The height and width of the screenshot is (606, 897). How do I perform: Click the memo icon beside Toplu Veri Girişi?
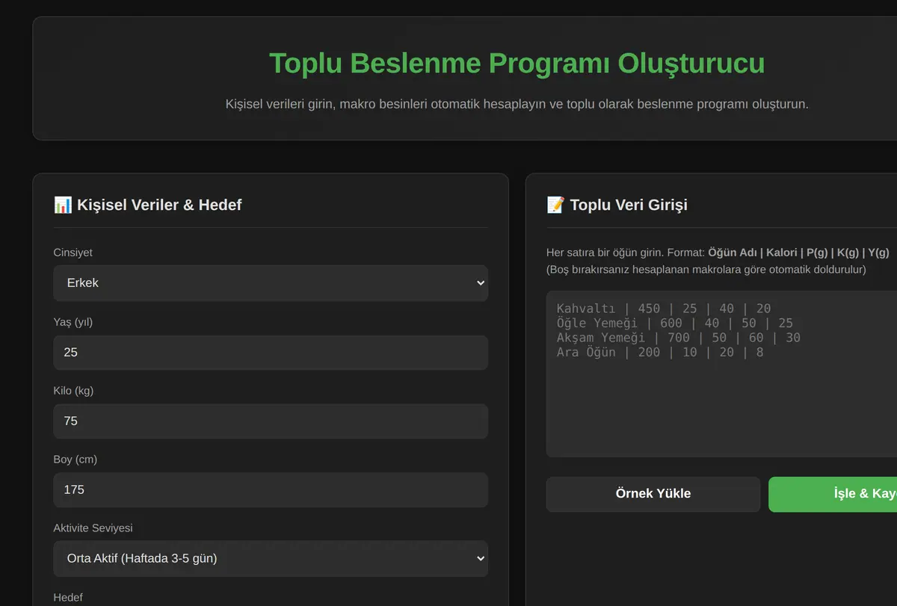pos(556,205)
